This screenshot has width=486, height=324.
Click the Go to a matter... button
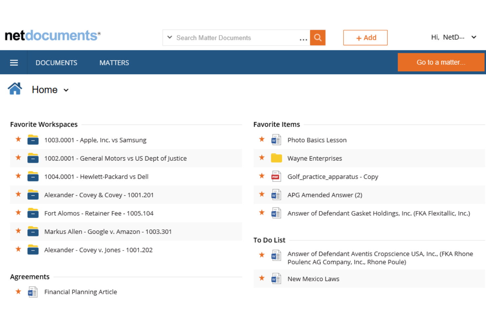pos(441,62)
